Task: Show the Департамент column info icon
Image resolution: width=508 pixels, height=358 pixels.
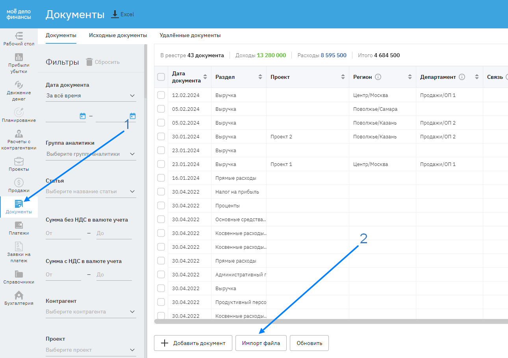Action: pos(462,77)
